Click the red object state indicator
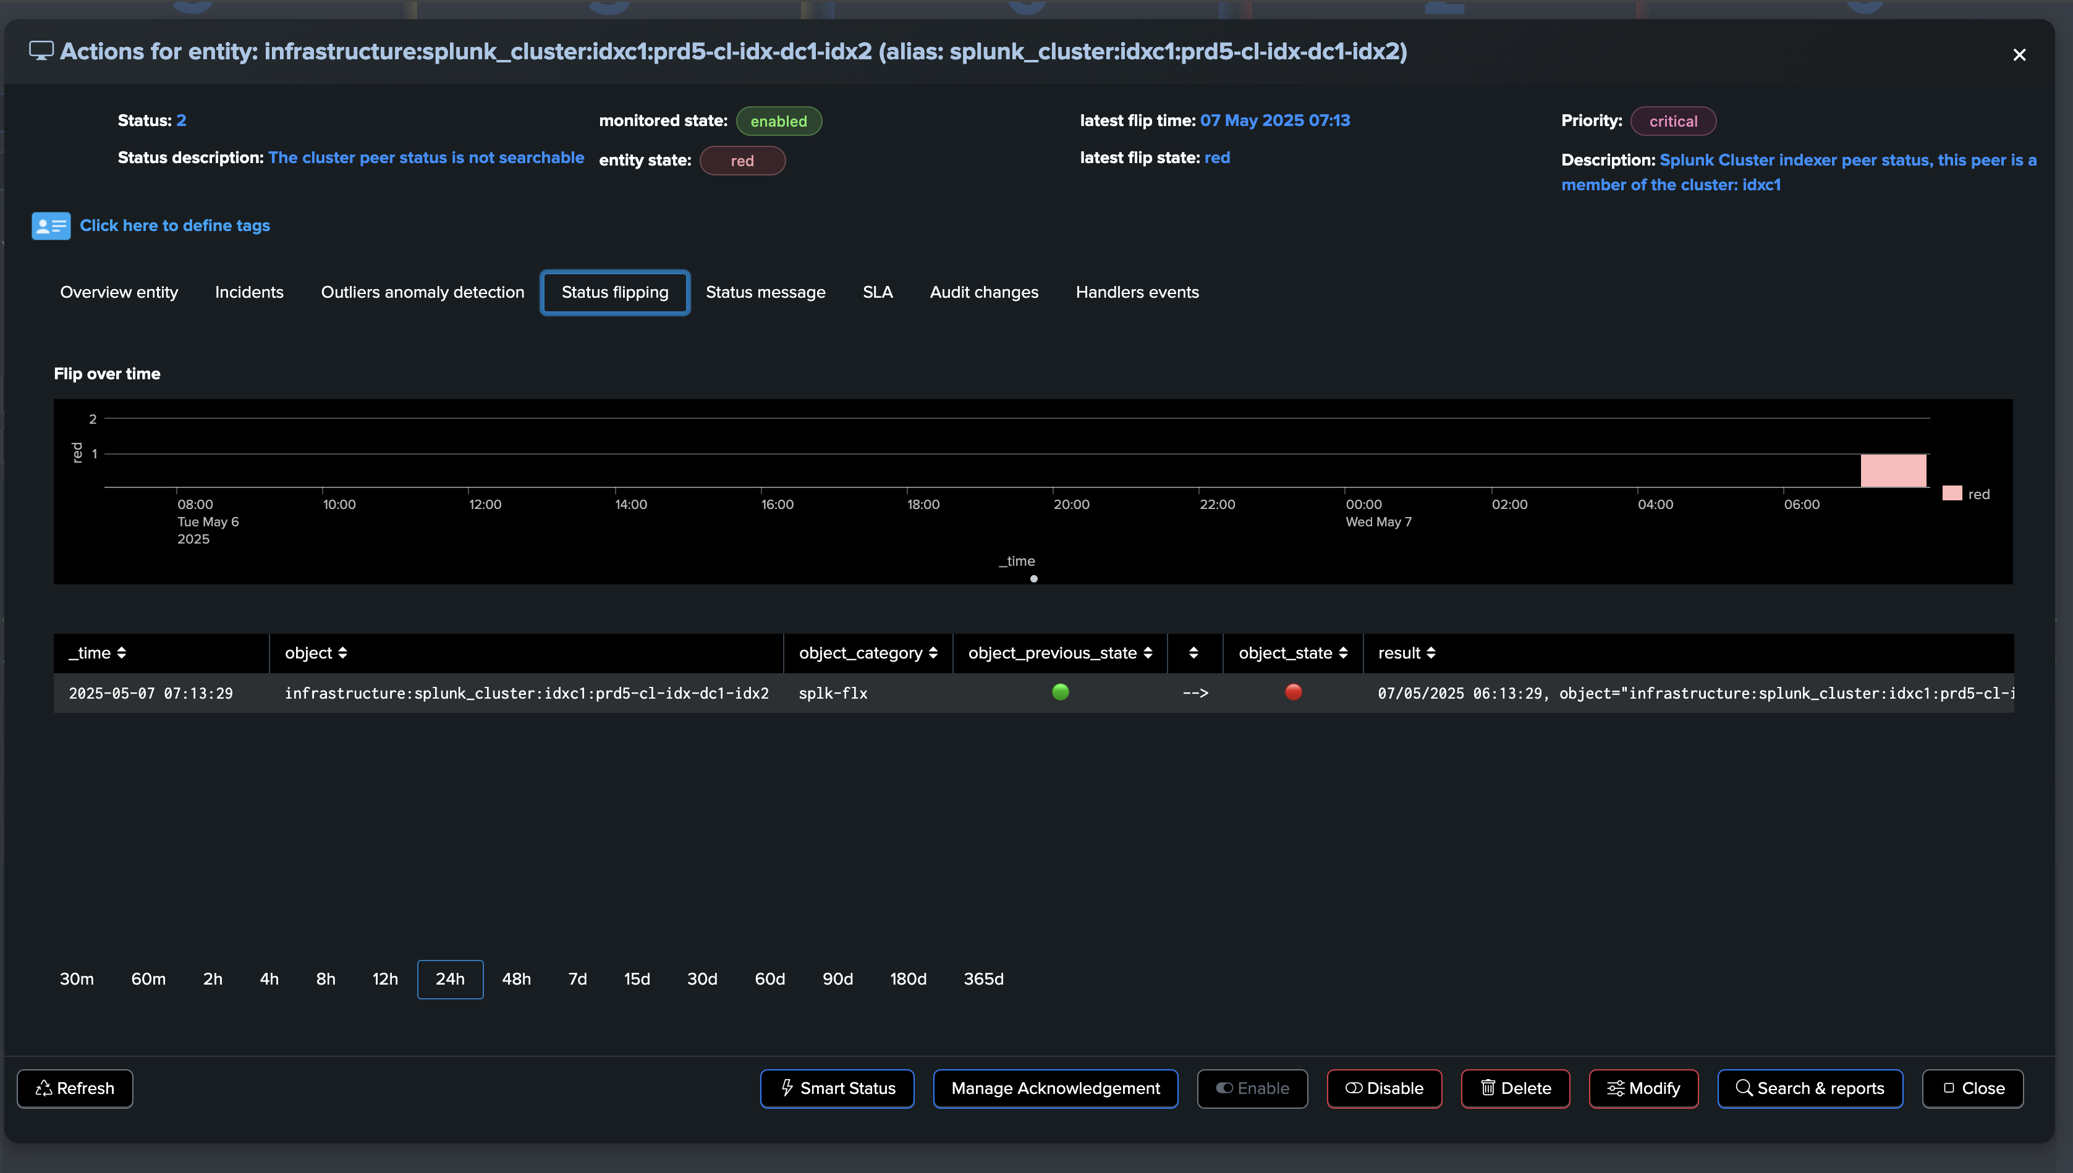Screen dimensions: 2073x1173 (1293, 692)
